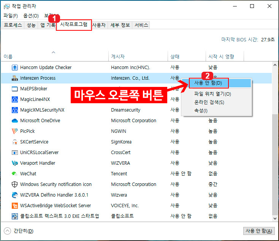Click the Veraport Handler icon

pyautogui.click(x=14, y=163)
